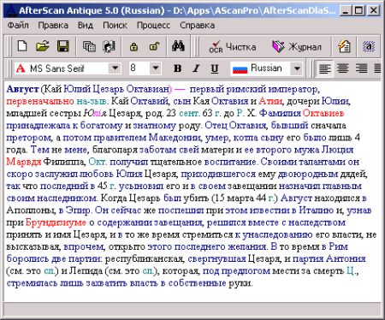Screen dimensions: 385x320
Task: Click the teal word на-зыв.
Action: (x=92, y=101)
